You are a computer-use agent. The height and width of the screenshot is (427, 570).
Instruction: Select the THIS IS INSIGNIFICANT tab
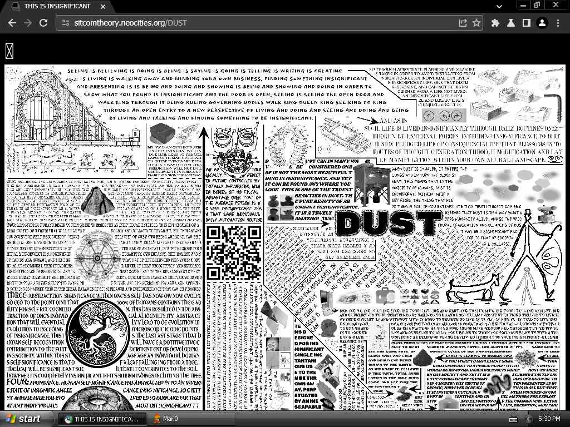click(56, 6)
